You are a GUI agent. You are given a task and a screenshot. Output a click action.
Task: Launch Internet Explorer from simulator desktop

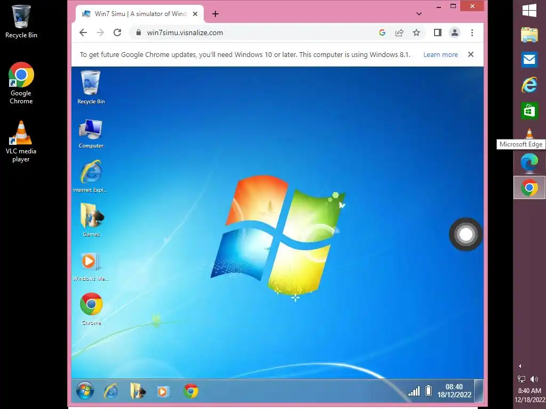click(90, 176)
